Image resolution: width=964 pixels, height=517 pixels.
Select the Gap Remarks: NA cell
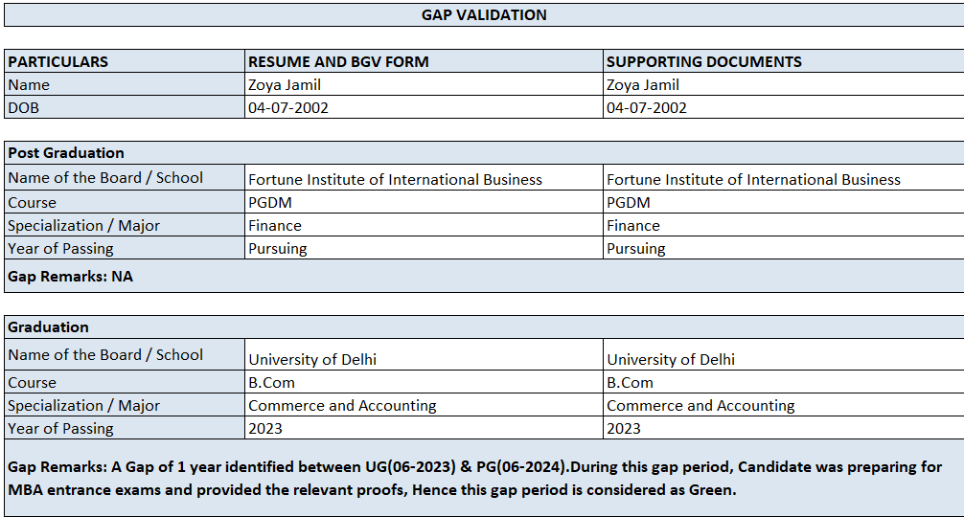point(484,276)
